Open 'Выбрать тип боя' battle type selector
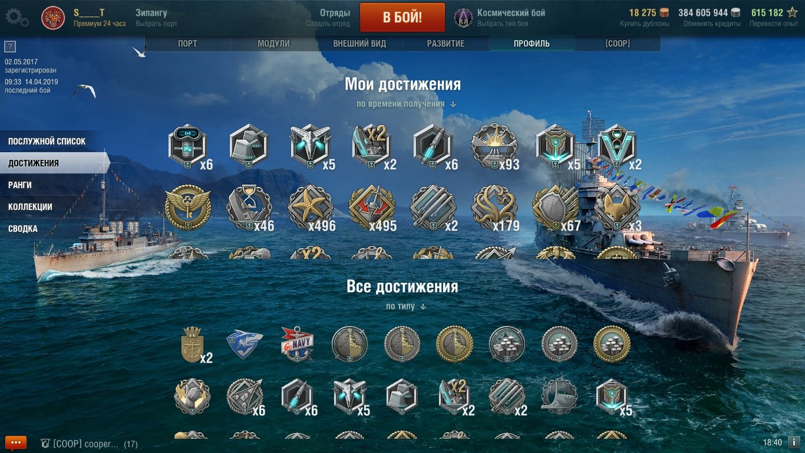 (502, 24)
